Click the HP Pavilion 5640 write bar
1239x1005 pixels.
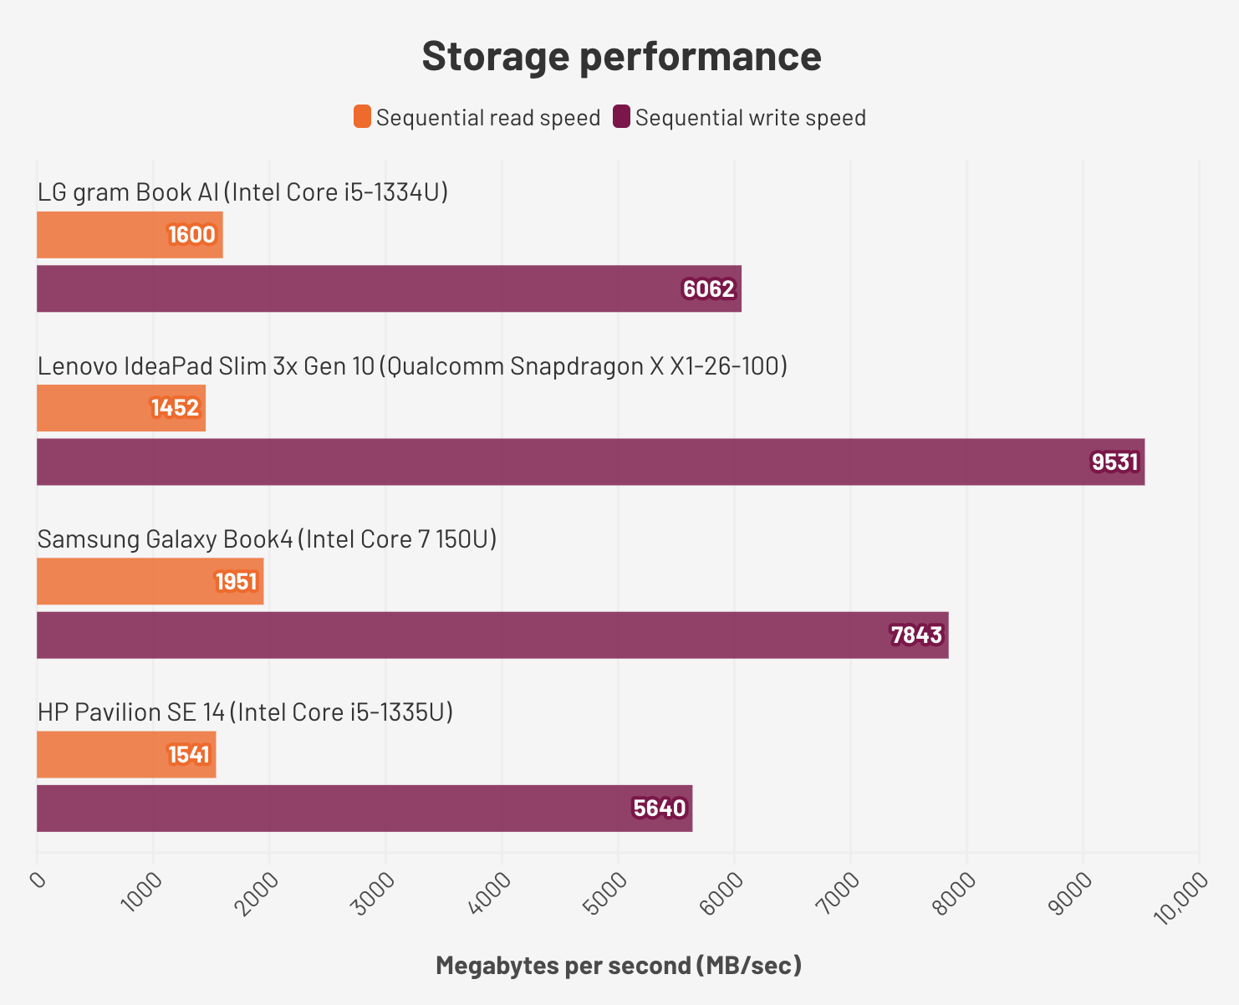[x=365, y=809]
